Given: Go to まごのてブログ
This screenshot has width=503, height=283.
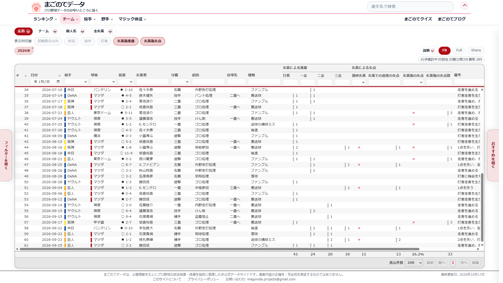Looking at the screenshot, I should pyautogui.click(x=452, y=19).
